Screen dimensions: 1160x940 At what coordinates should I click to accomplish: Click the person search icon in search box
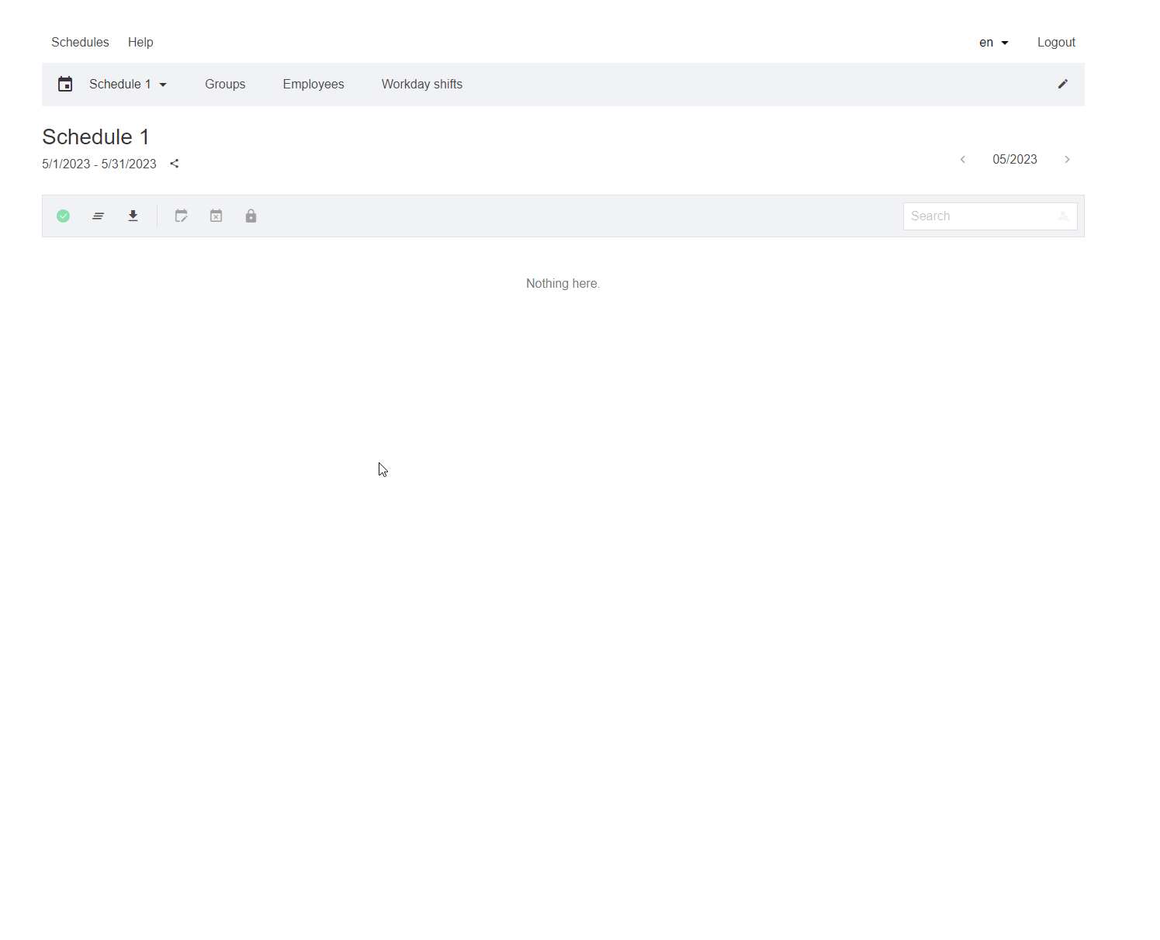pyautogui.click(x=1063, y=216)
